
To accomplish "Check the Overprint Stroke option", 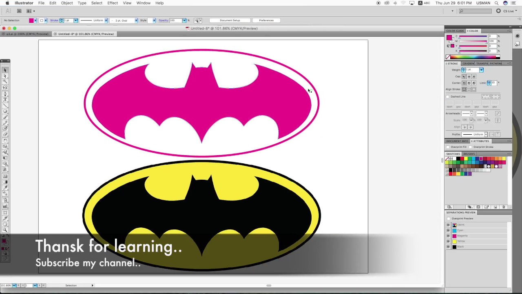I will [x=471, y=147].
